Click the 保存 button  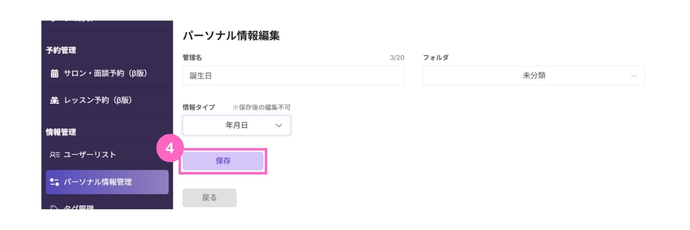pyautogui.click(x=223, y=161)
